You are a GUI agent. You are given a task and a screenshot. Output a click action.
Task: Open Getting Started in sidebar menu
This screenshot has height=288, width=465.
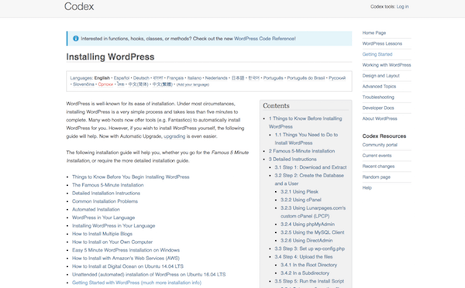[x=377, y=54]
